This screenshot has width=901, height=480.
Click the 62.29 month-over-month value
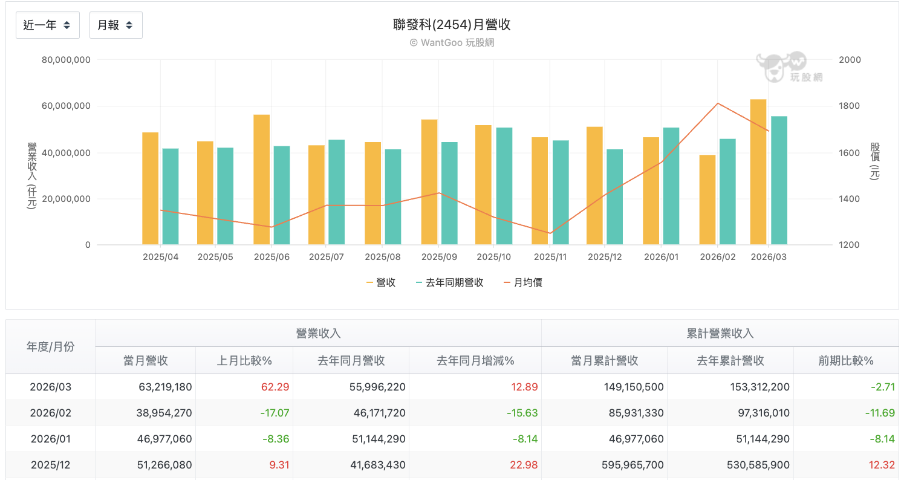point(275,387)
